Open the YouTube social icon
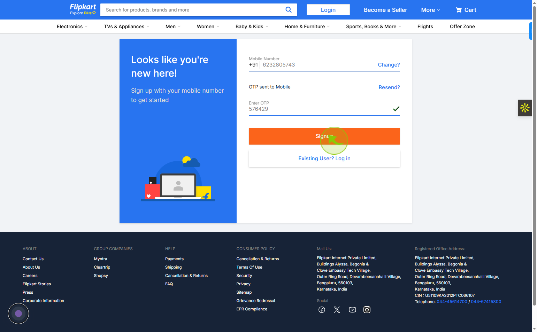This screenshot has height=332, width=537. point(352,310)
